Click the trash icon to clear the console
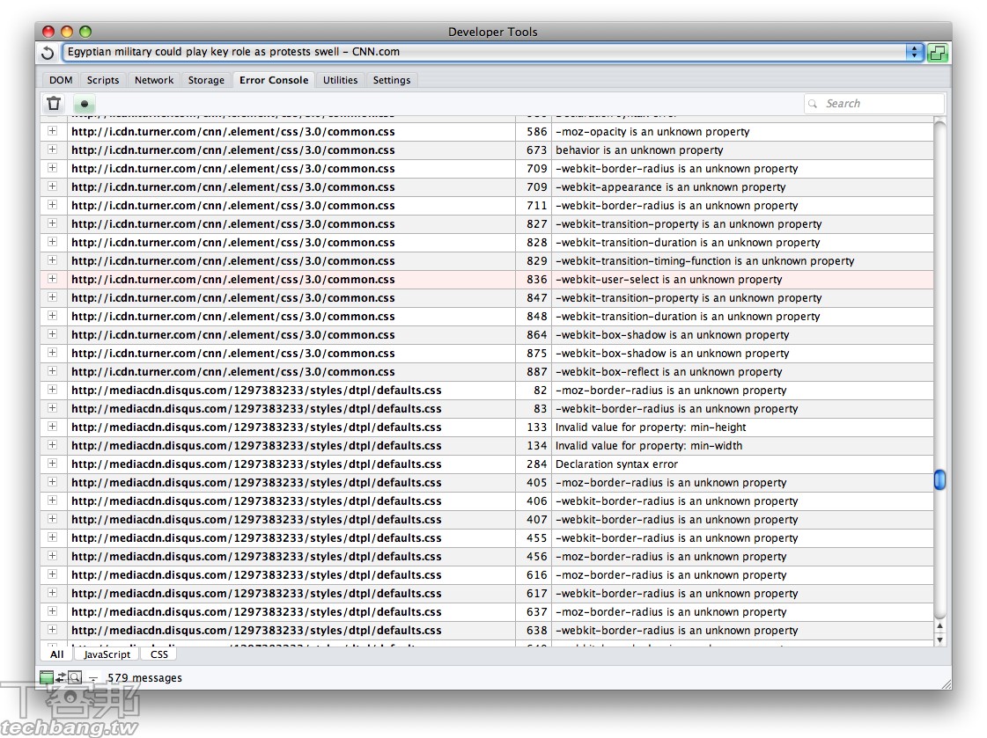Image resolution: width=987 pixels, height=738 pixels. tap(54, 104)
